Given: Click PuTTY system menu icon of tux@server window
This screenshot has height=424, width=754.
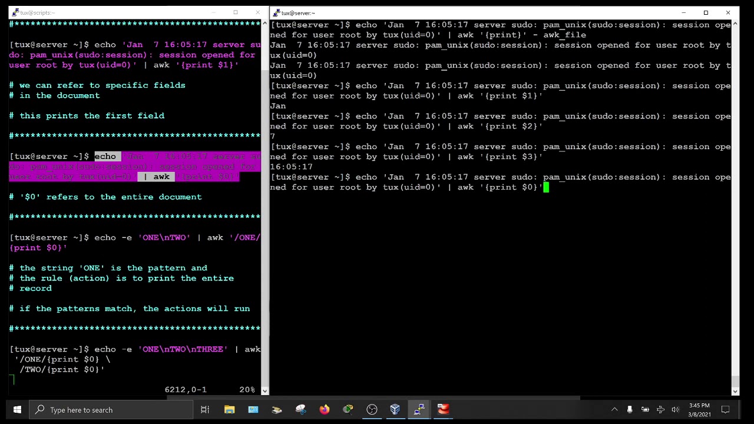Looking at the screenshot, I should (276, 12).
